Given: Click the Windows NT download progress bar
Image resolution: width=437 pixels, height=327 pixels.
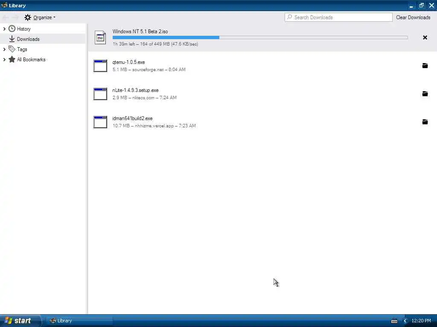Looking at the screenshot, I should click(260, 37).
